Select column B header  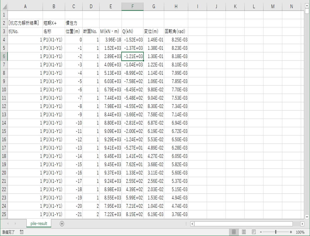(x=54, y=7)
